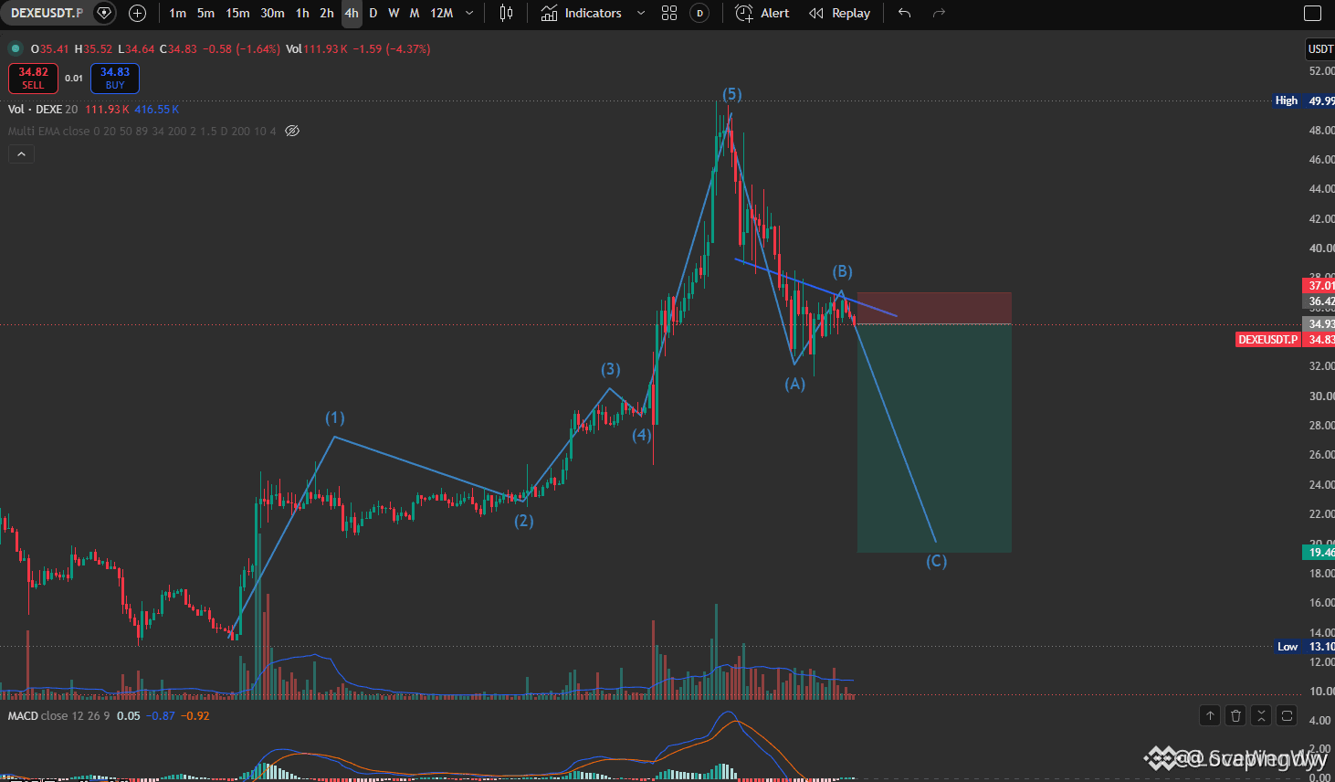Start bar Replay mode
This screenshot has width=1335, height=782.
coord(840,13)
